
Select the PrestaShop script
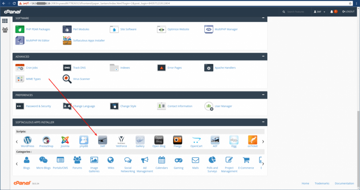pos(46,141)
